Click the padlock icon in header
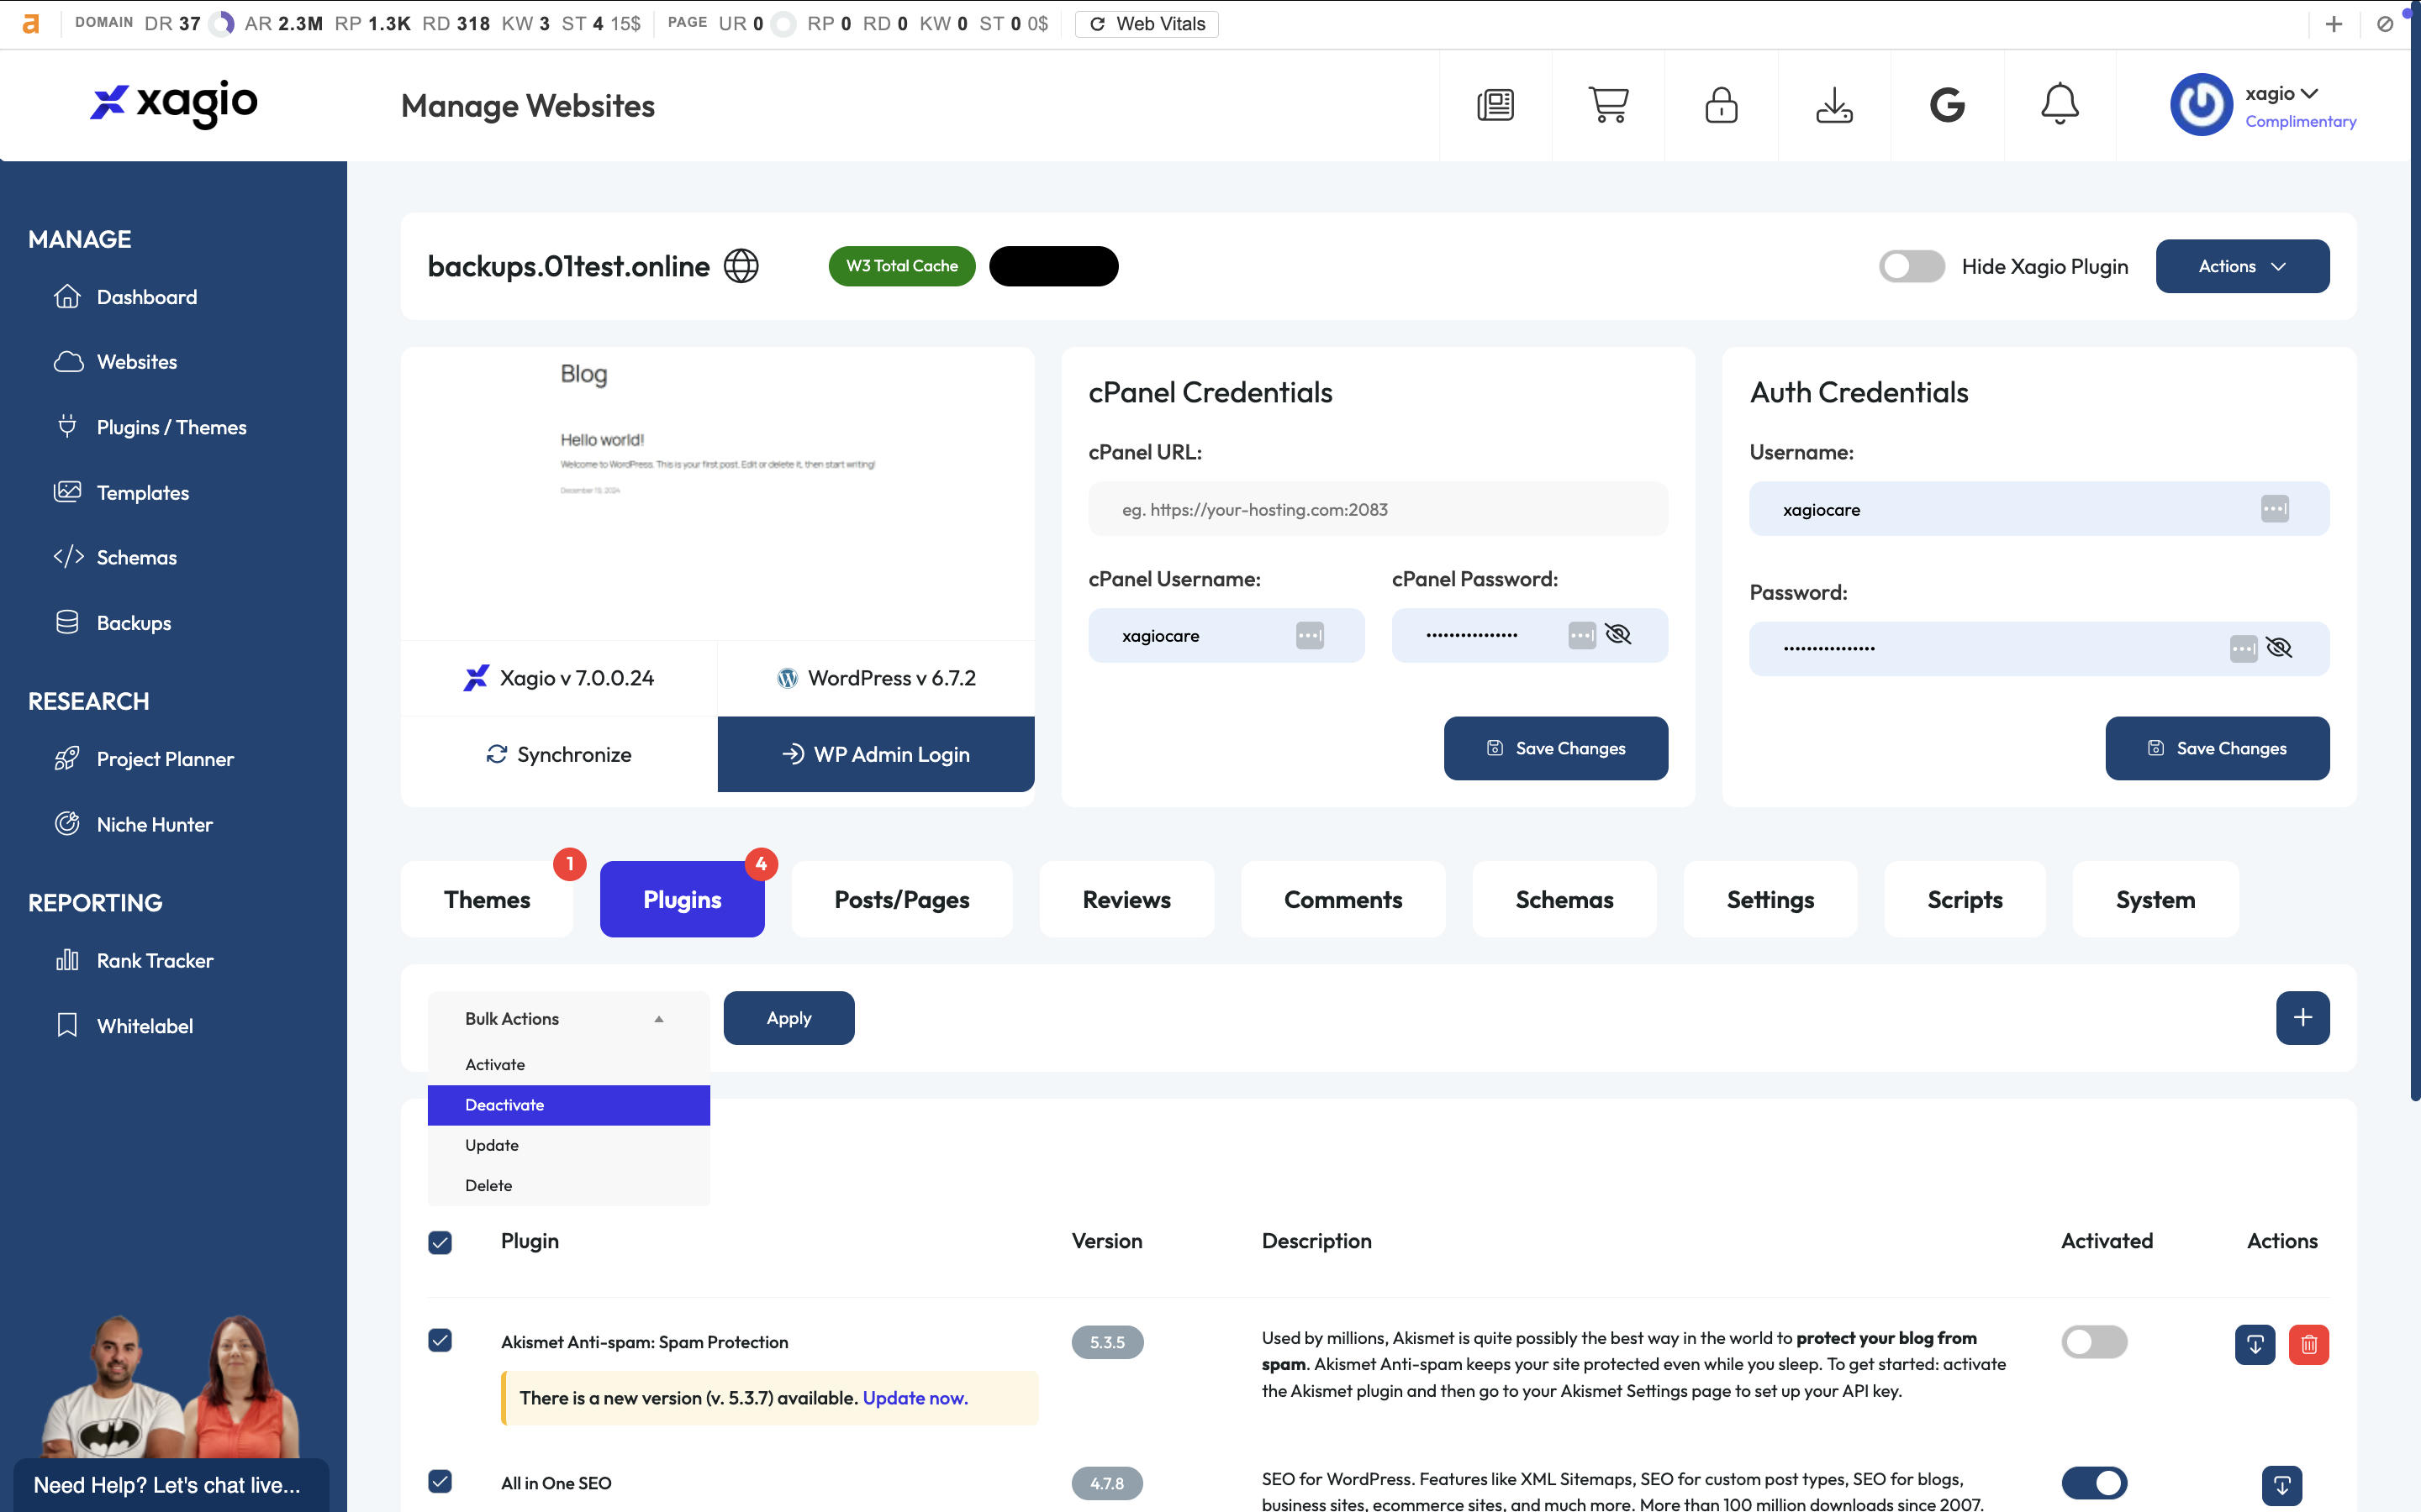 1721,105
